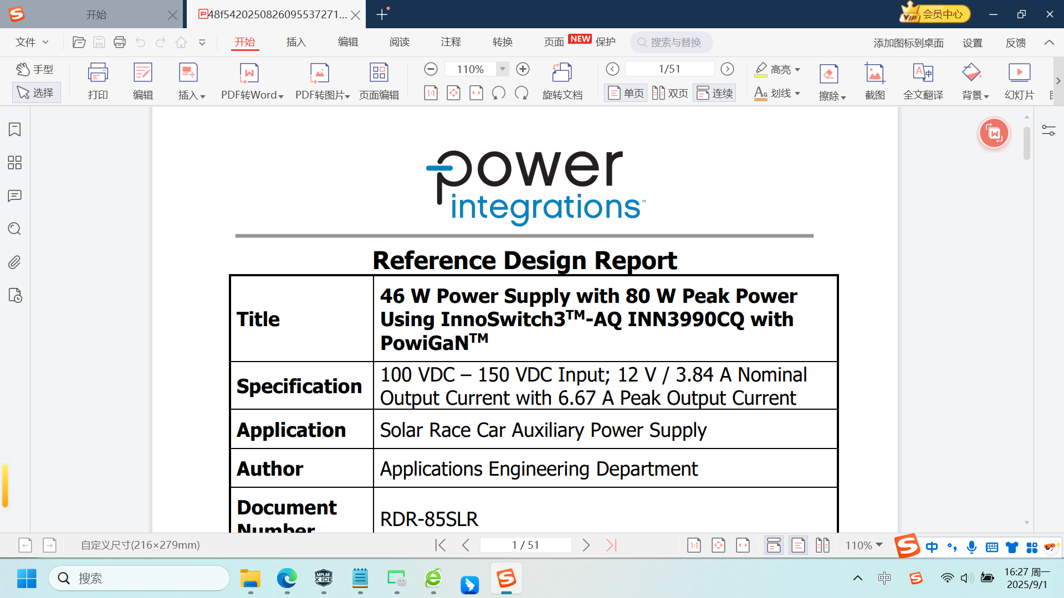Open Feedback (反馈) link

pos(1015,43)
